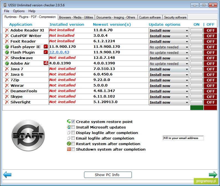The image size is (220, 186).
Task: Open the 12.0.0.43 Flash Plugin version link
Action: point(59,52)
